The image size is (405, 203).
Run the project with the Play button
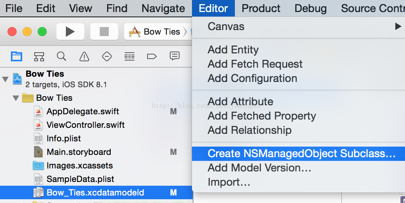pos(70,32)
